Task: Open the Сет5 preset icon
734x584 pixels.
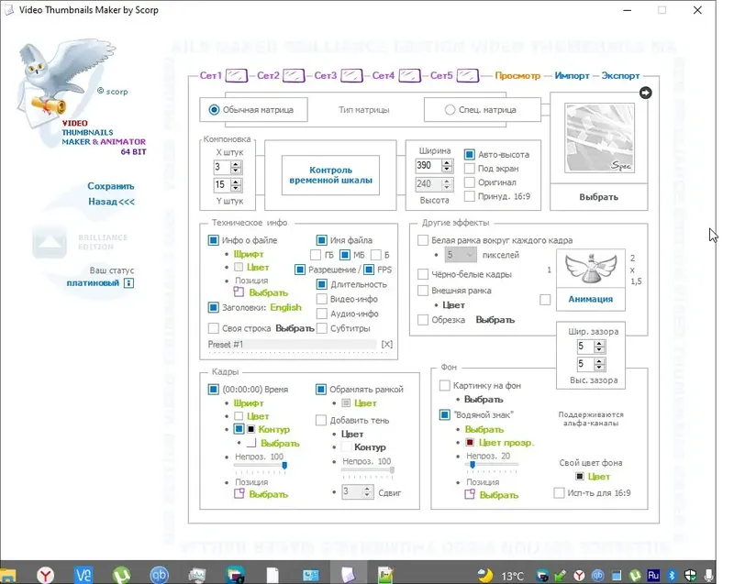Action: 468,75
